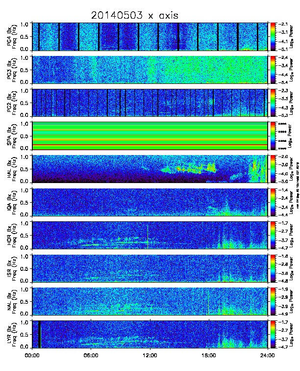Select the PG4 Bx axis label
This screenshot has height=371, width=300.
pyautogui.click(x=9, y=37)
